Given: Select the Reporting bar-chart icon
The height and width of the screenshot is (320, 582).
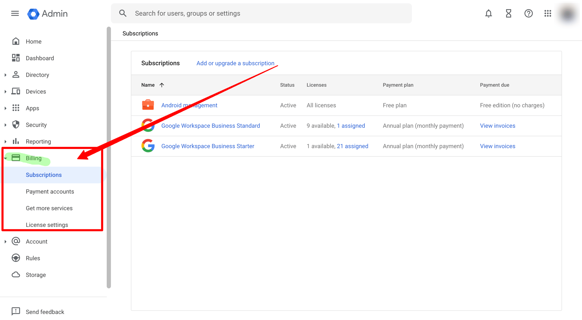Looking at the screenshot, I should pyautogui.click(x=16, y=141).
